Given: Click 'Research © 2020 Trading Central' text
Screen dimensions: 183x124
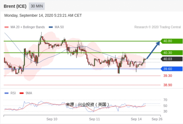Looking at the screenshot, I should pyautogui.click(x=158, y=27).
